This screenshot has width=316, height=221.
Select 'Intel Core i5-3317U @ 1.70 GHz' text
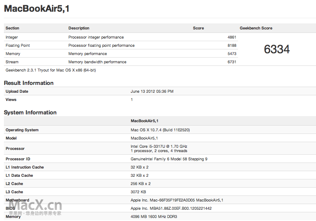[159, 146]
